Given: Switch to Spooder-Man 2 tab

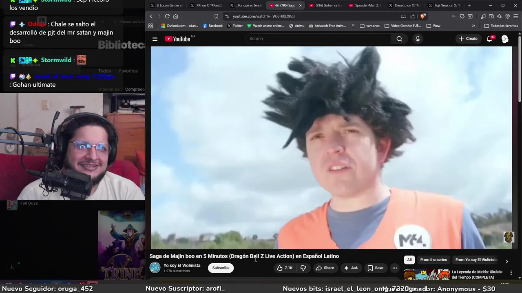Looking at the screenshot, I should 365,5.
